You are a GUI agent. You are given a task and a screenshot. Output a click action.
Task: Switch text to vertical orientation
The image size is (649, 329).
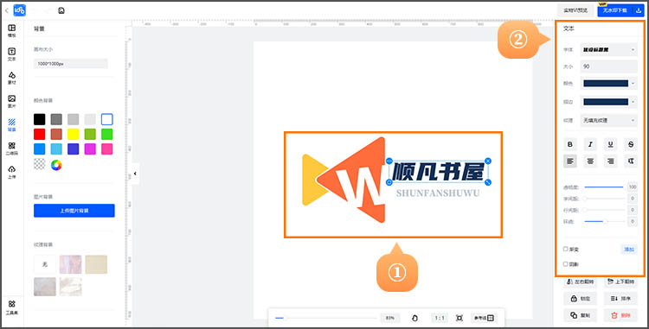click(631, 161)
